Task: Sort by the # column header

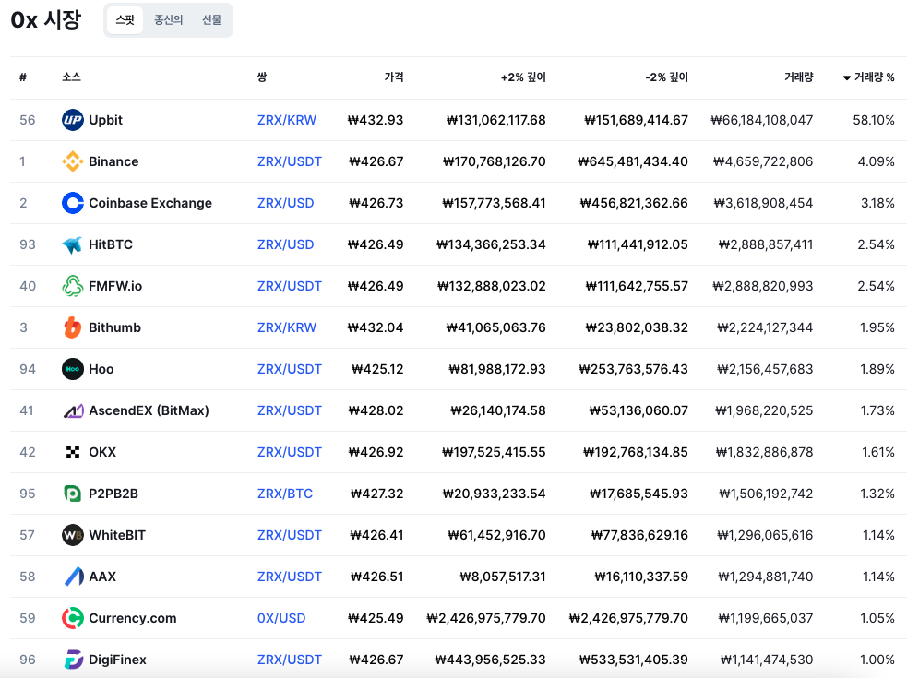Action: tap(23, 77)
